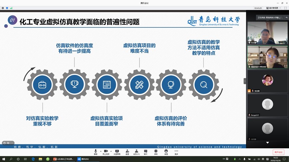Image resolution: width=289 pixels, height=162 pixels.
Task: Open the Windows Start menu
Action: click(3, 159)
